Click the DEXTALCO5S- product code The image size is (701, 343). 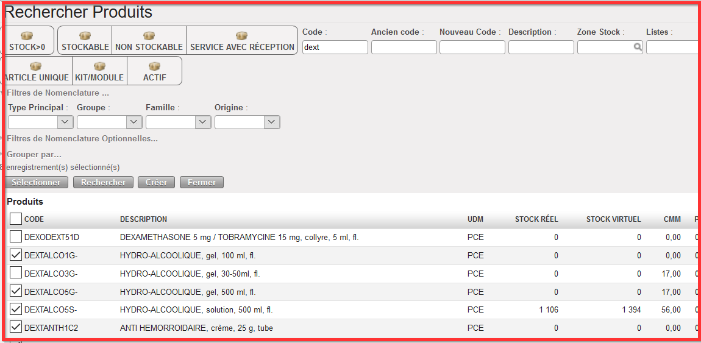point(51,309)
